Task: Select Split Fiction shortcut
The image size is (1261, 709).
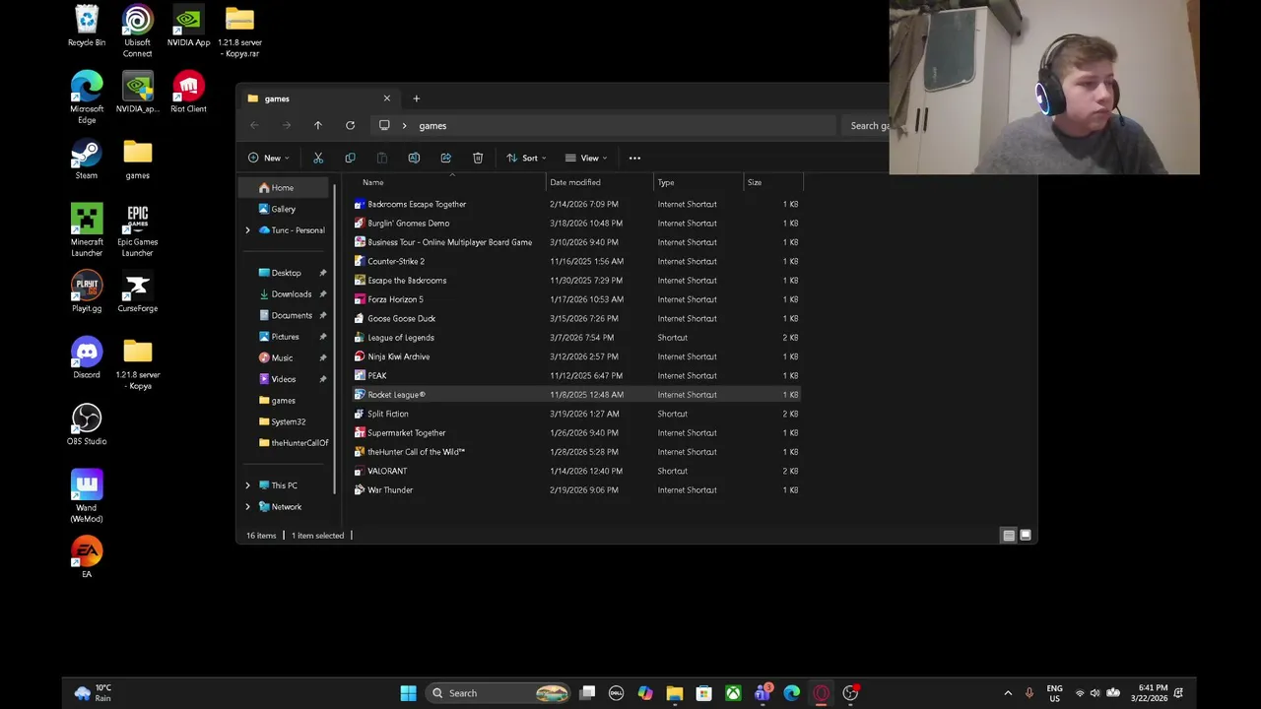Action: (x=575, y=414)
